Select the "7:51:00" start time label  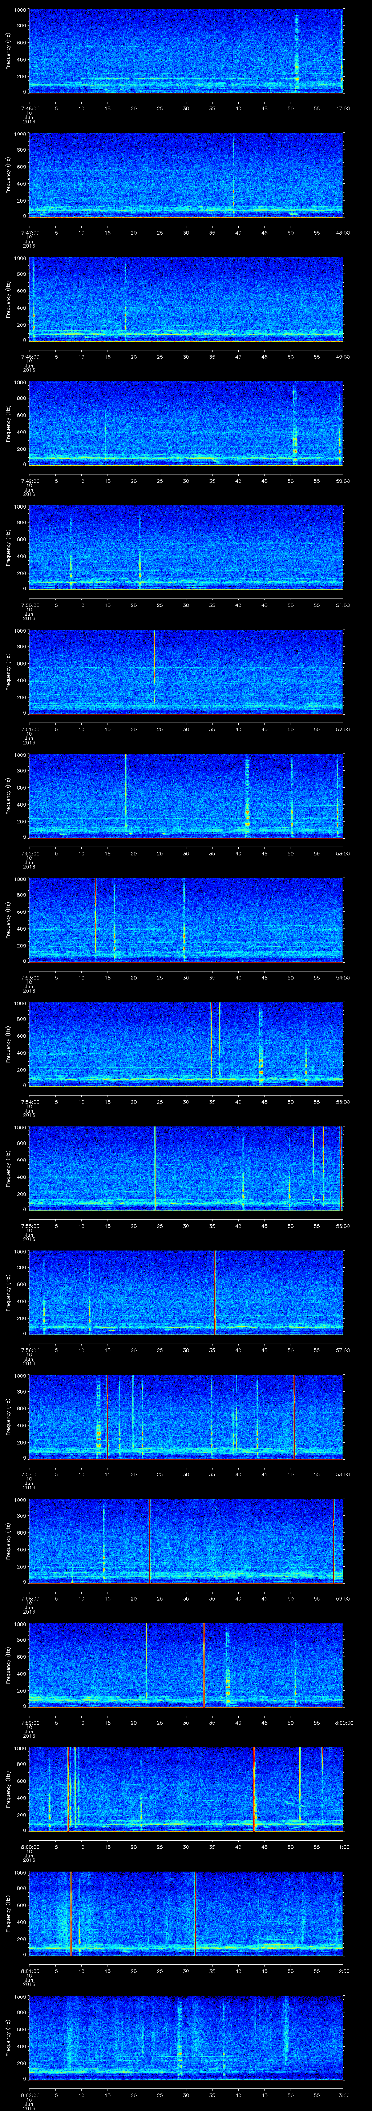coord(29,729)
